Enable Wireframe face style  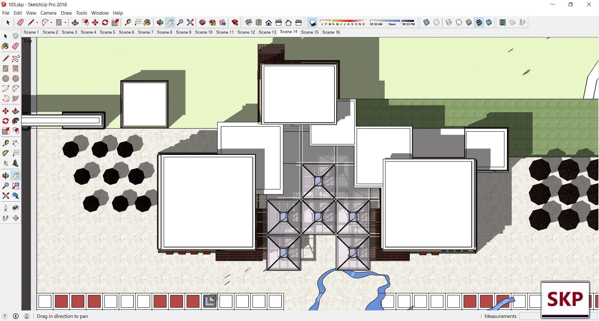449,22
